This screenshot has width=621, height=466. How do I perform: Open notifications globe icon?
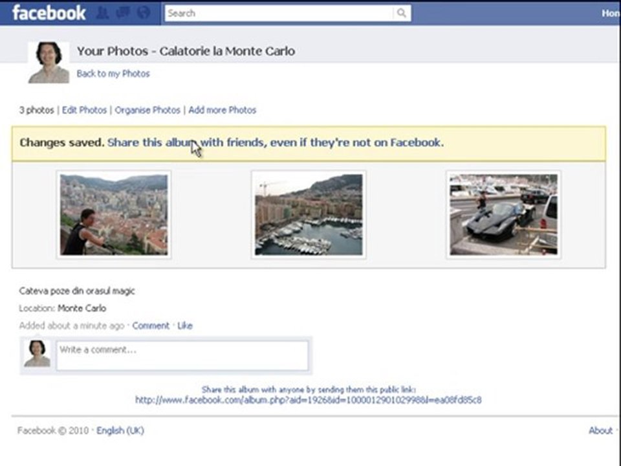pyautogui.click(x=144, y=13)
